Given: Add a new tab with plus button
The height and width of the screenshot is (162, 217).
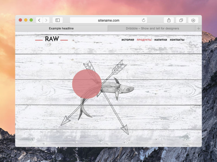Looking at the screenshot, I should click(x=199, y=28).
